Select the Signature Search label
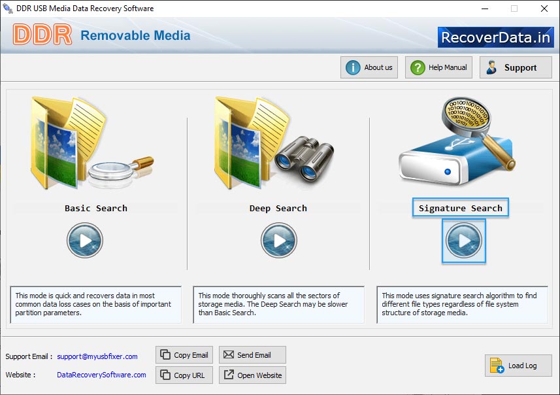Image resolution: width=560 pixels, height=395 pixels. [461, 208]
